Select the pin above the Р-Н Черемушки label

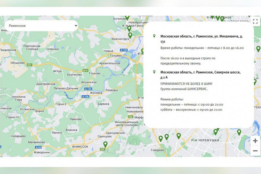pyautogui.click(x=215, y=132)
